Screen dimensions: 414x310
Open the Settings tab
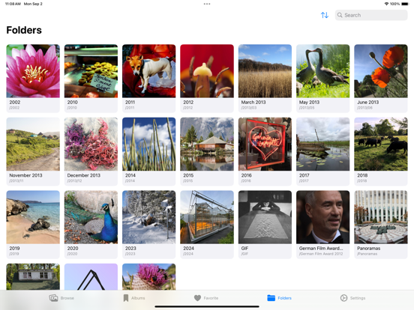[352, 298]
